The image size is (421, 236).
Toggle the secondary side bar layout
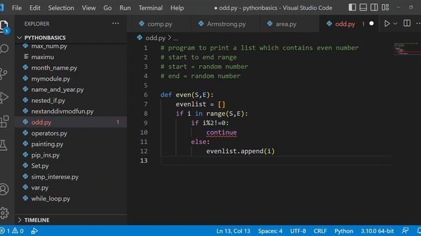pos(374,7)
